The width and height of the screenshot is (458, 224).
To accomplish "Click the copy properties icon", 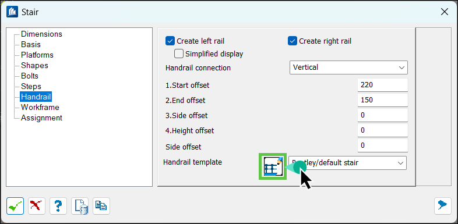I will point(101,206).
